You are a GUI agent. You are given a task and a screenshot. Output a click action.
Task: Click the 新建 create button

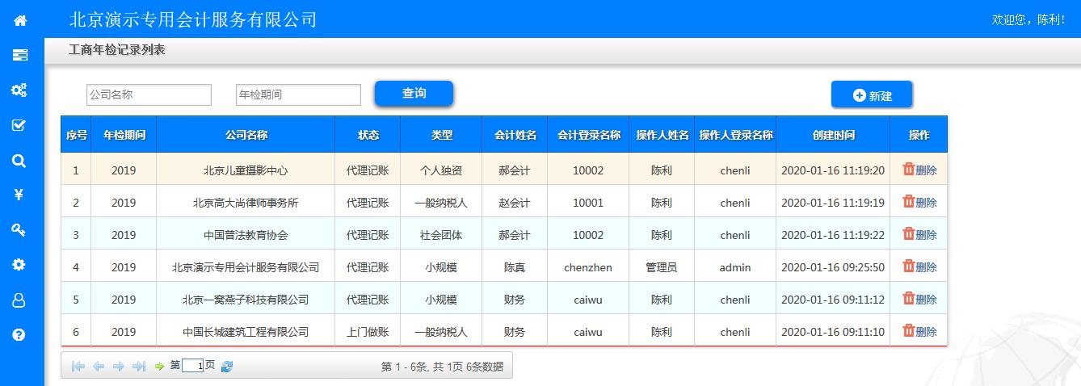[x=872, y=94]
